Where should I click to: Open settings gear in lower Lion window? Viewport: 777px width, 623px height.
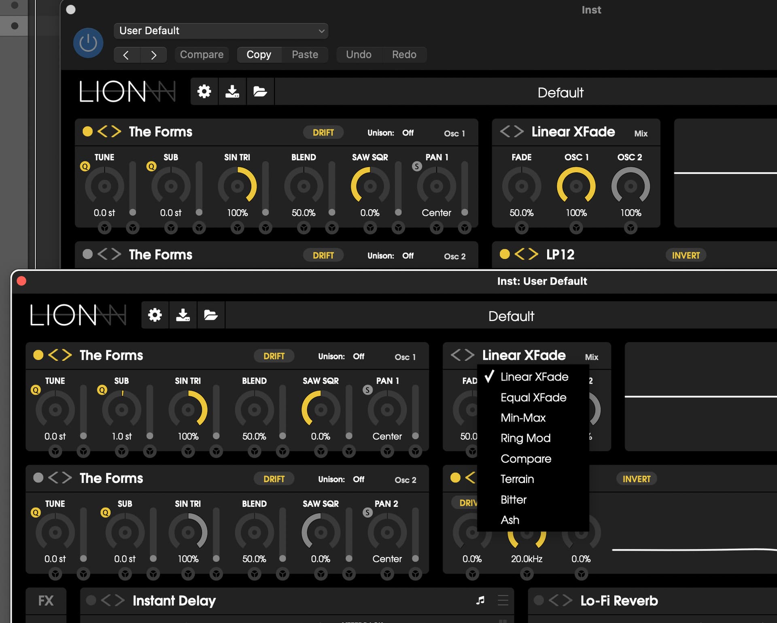click(x=155, y=315)
